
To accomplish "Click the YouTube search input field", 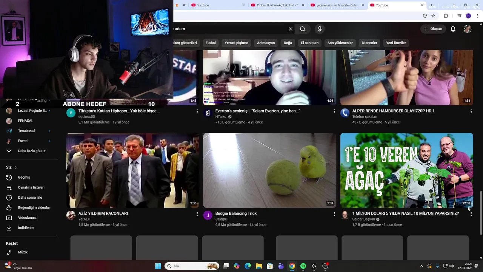I will (x=230, y=29).
